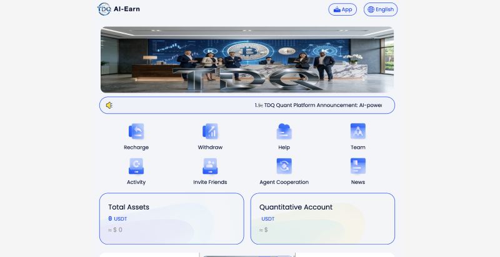Click the App download button
This screenshot has width=500, height=257.
tap(342, 9)
